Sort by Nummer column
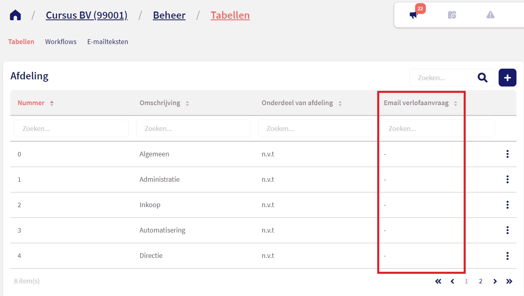524x296 pixels. [x=31, y=103]
